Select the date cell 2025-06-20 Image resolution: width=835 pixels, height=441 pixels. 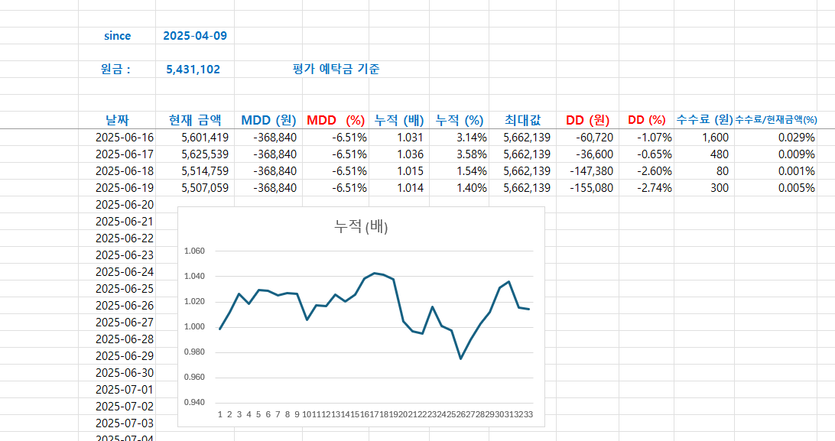(x=125, y=205)
